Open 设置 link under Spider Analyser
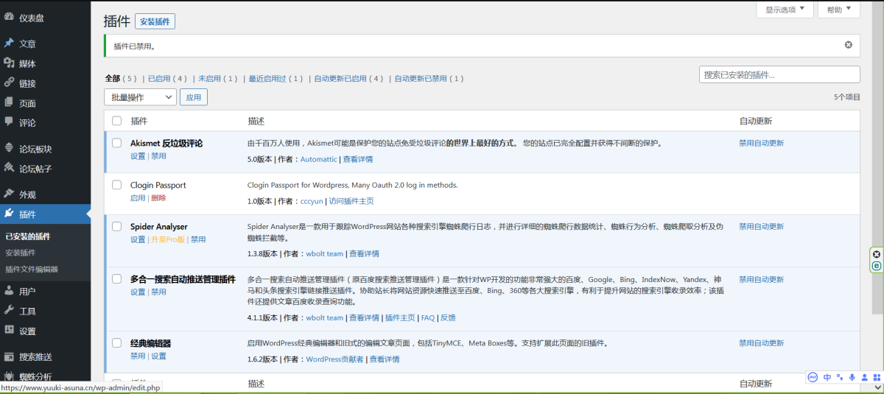The image size is (884, 394). pyautogui.click(x=138, y=239)
